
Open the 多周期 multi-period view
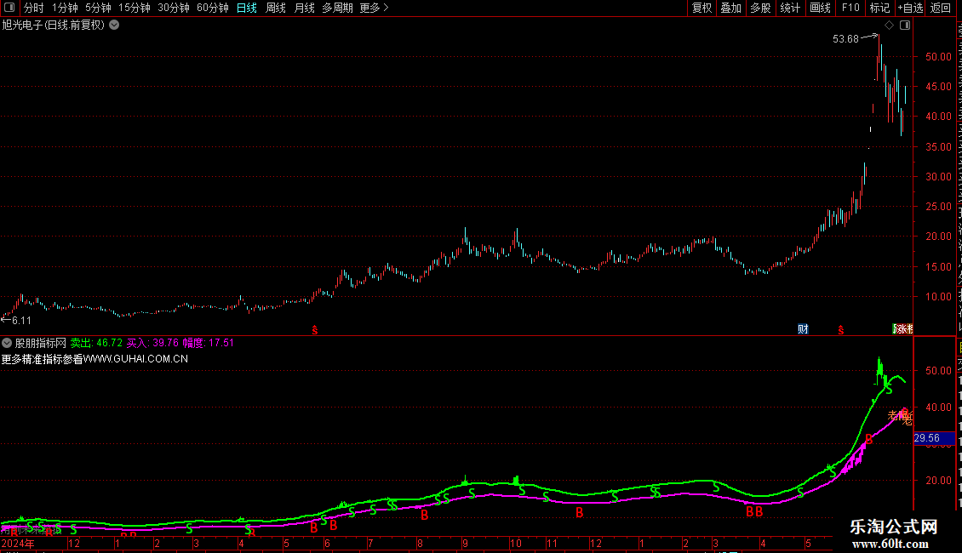pyautogui.click(x=337, y=8)
